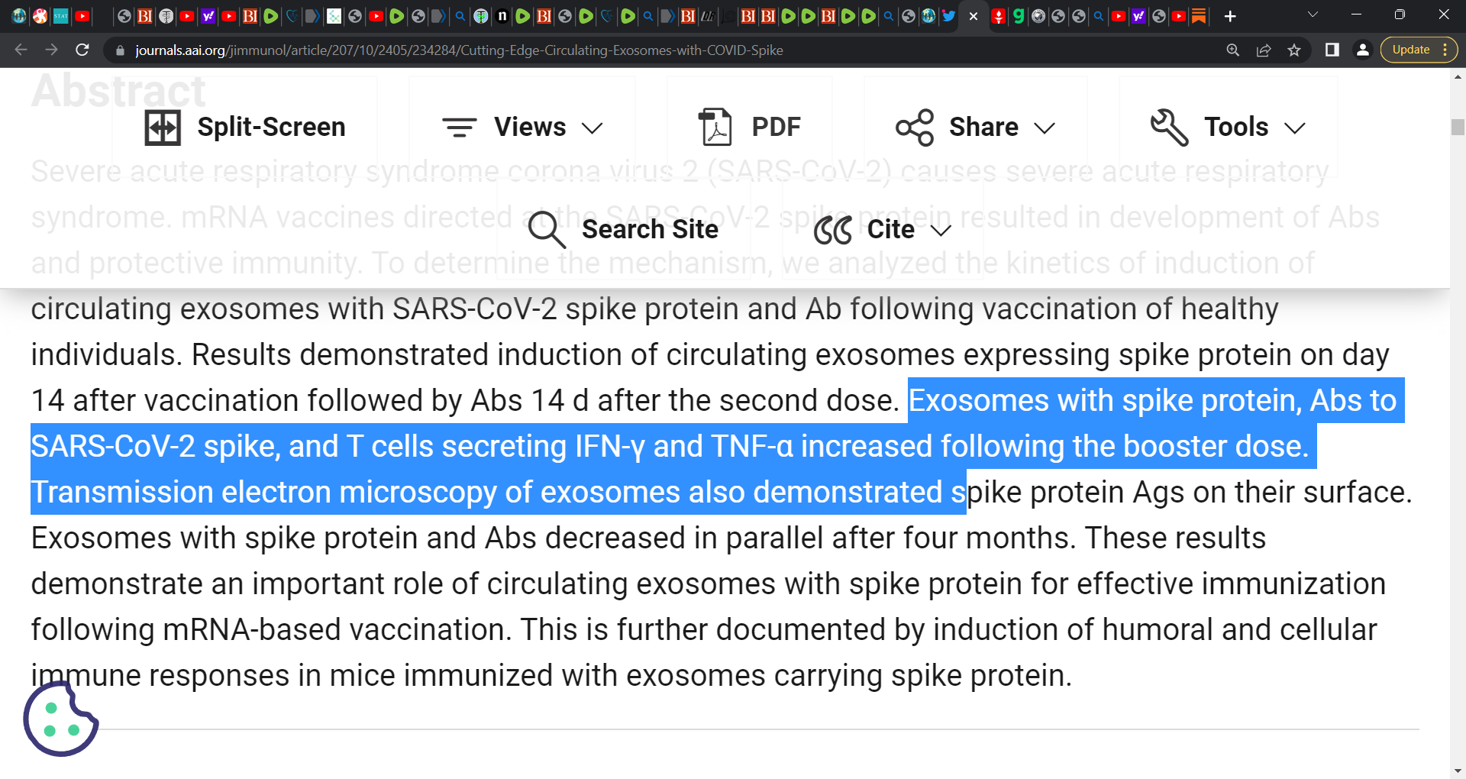Click the Tools wrench icon
This screenshot has width=1466, height=779.
1169,128
